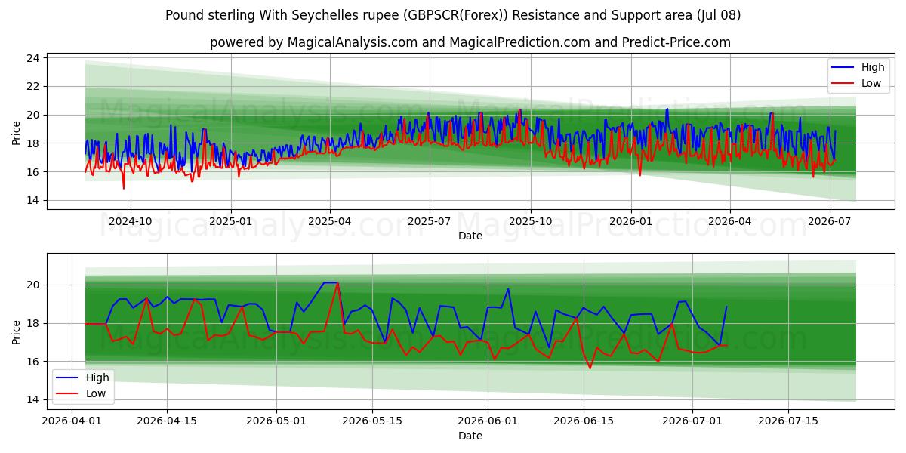
Task: Click the '2026-07-15' label in bottom chart
Action: (x=788, y=422)
